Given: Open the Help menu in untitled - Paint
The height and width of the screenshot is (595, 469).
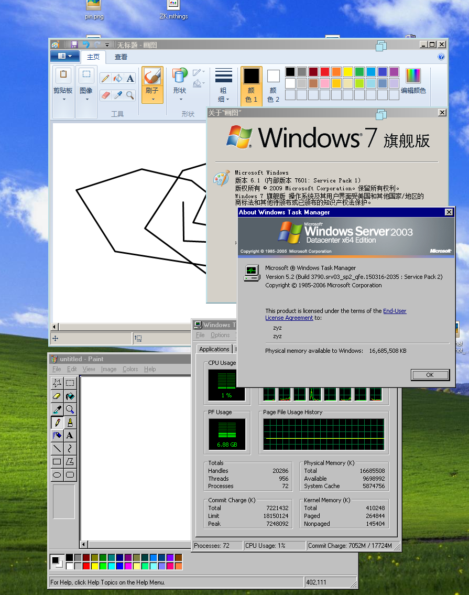Looking at the screenshot, I should (x=150, y=369).
